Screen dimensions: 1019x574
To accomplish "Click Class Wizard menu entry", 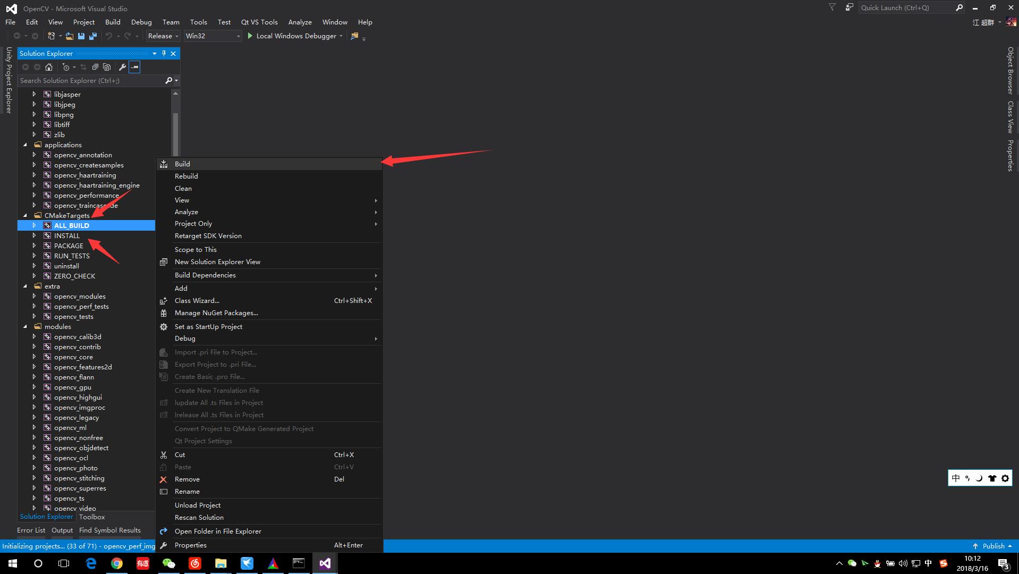I will (269, 300).
